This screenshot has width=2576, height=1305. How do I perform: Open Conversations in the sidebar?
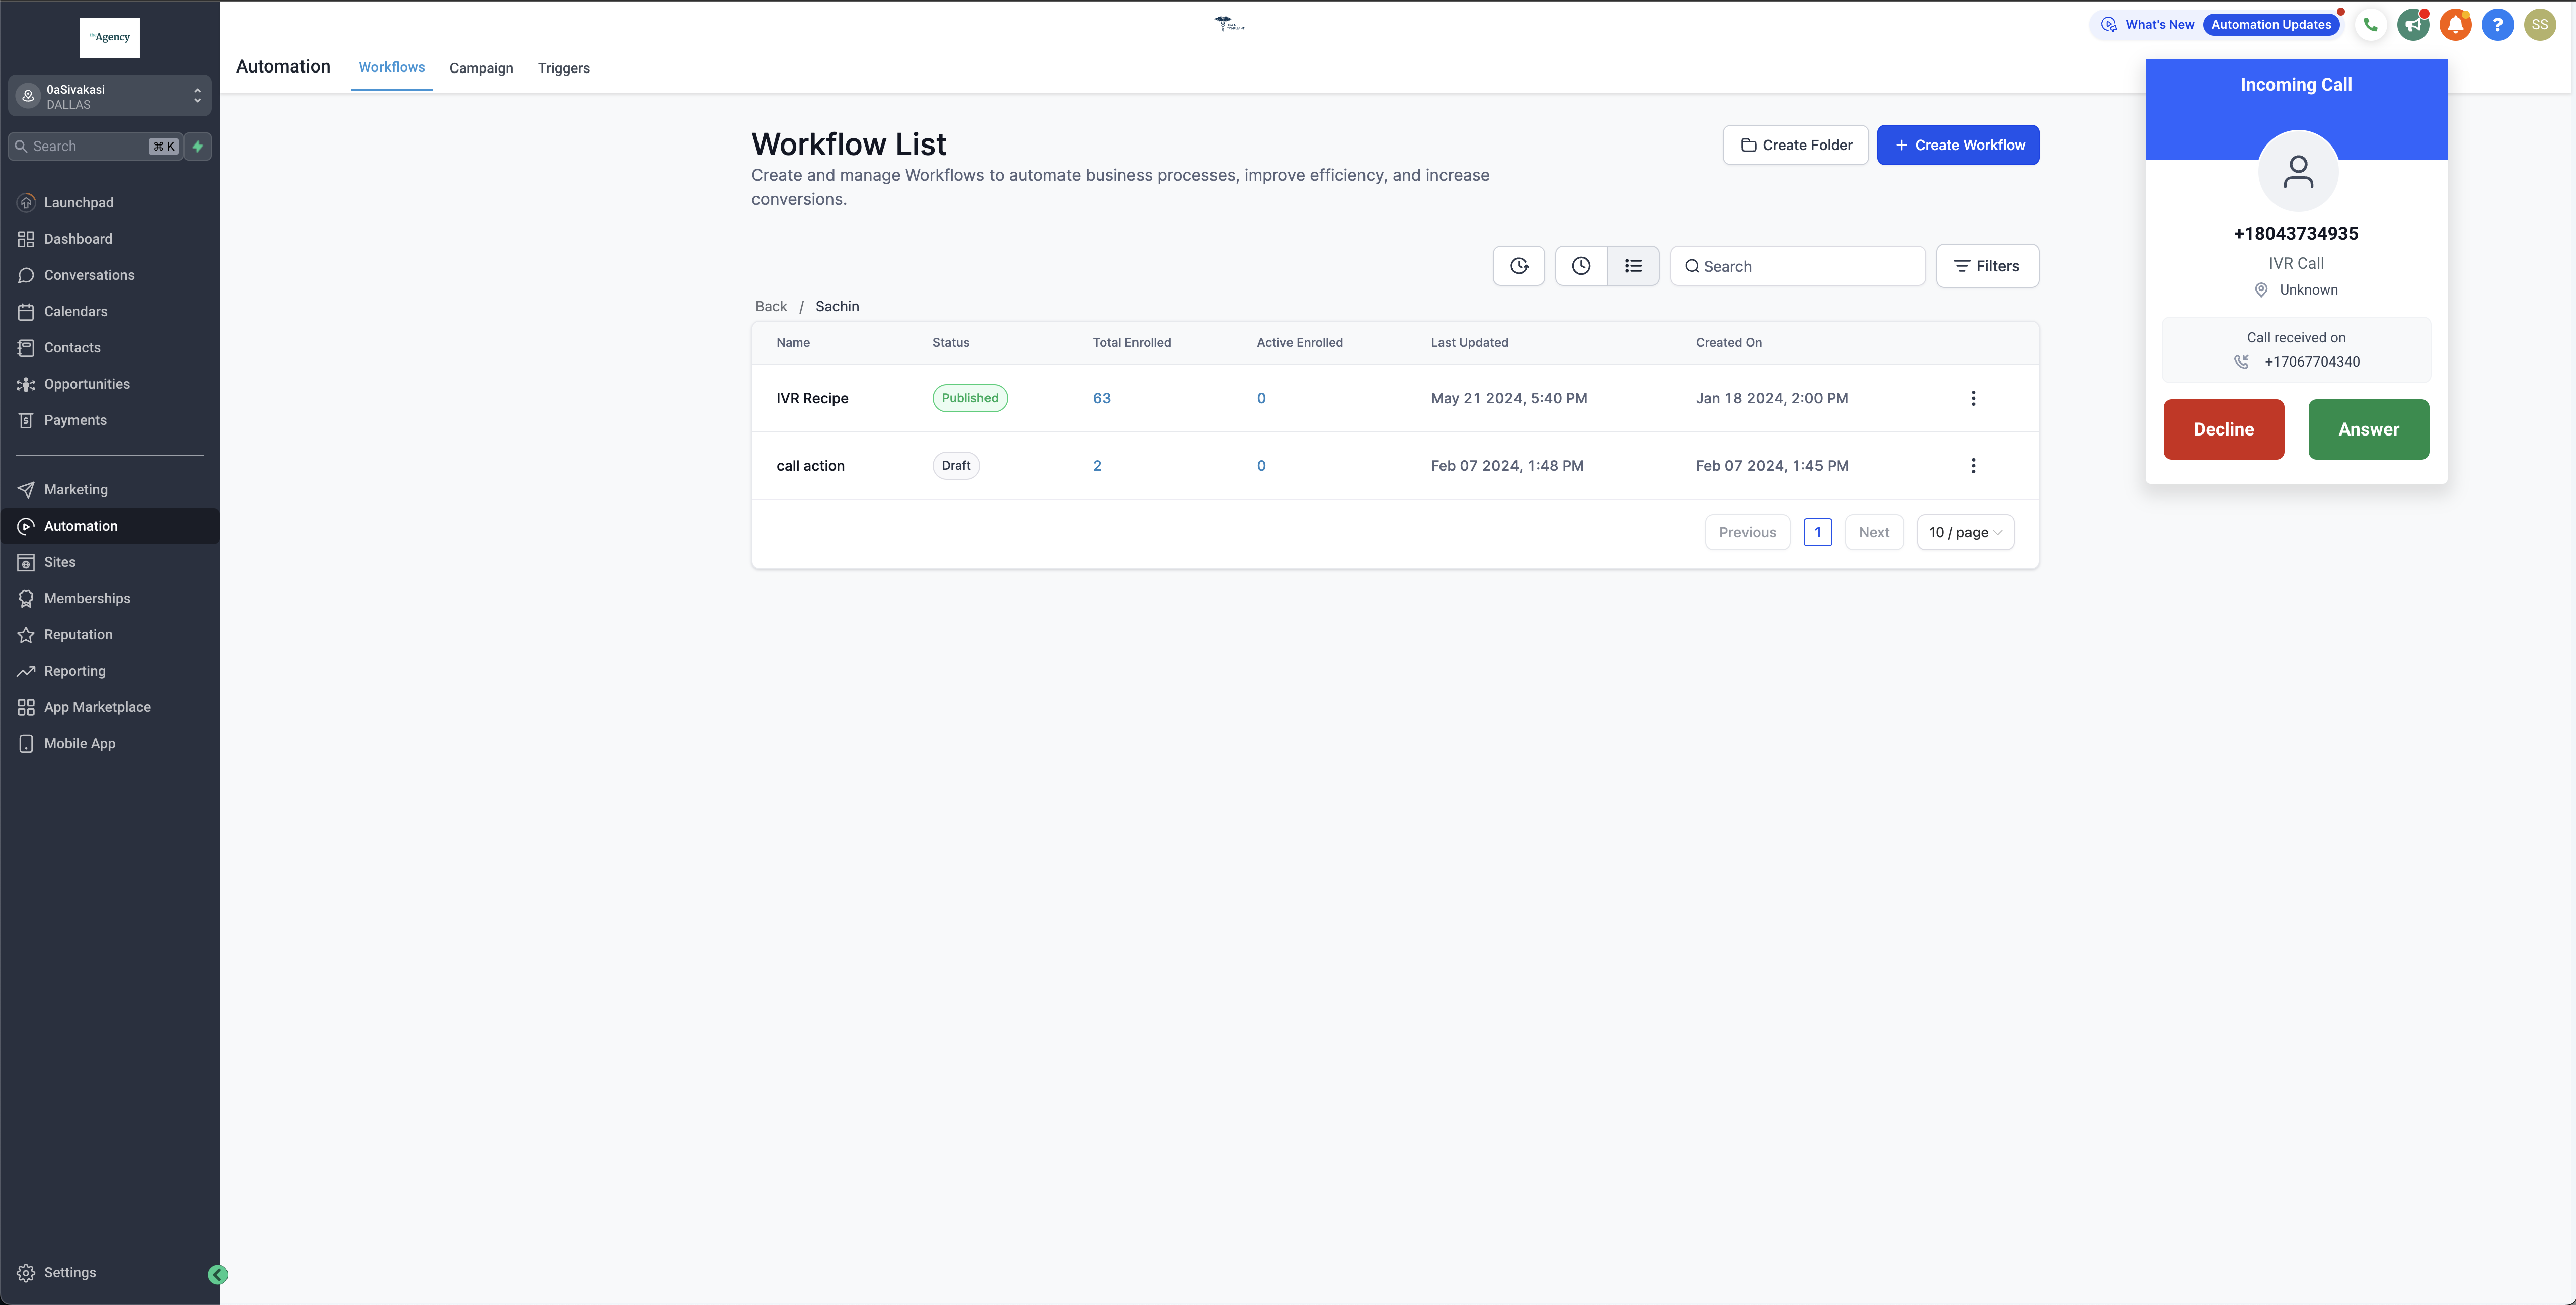coord(89,275)
